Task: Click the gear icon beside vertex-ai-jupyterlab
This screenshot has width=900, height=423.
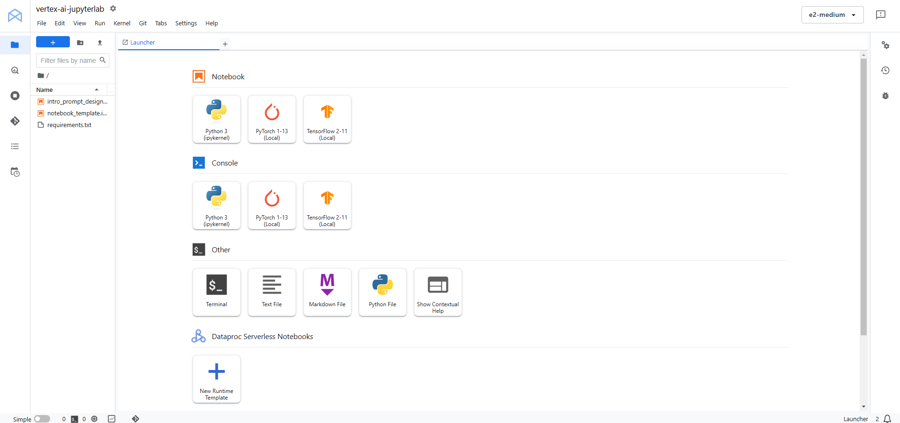Action: pyautogui.click(x=113, y=8)
